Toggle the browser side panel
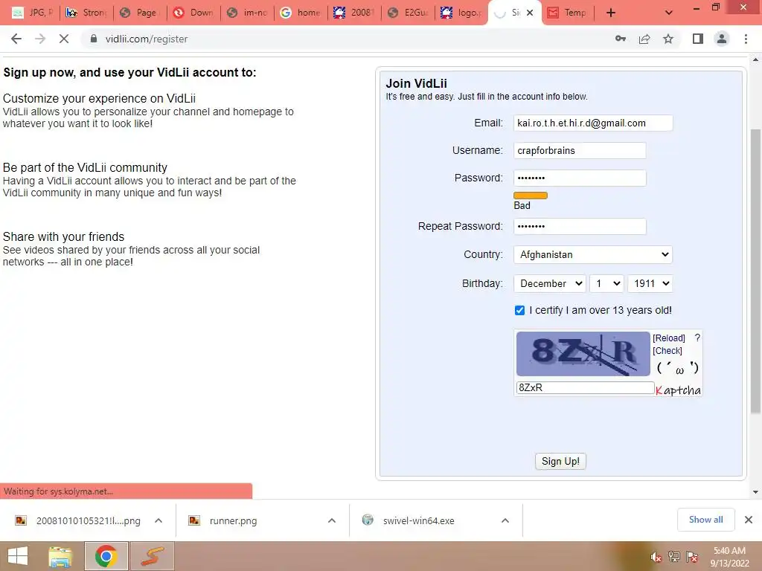762x571 pixels. (698, 39)
